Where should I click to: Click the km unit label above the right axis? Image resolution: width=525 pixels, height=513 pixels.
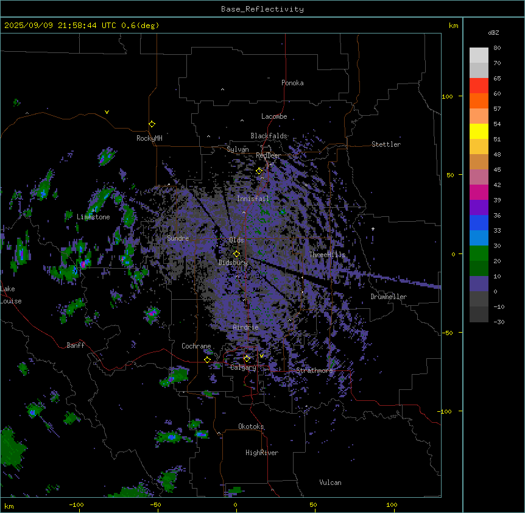click(x=454, y=26)
